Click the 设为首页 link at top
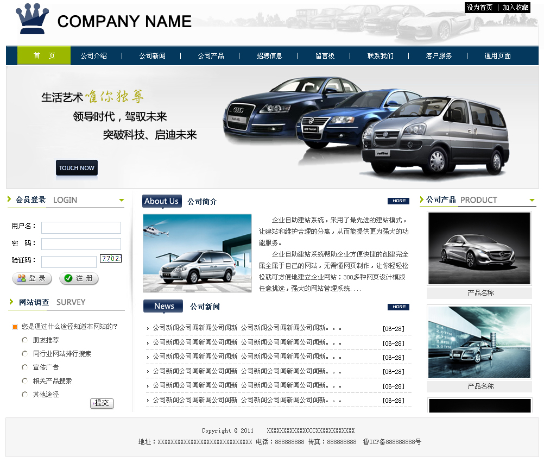Viewport: 544px width, 462px height. (479, 8)
